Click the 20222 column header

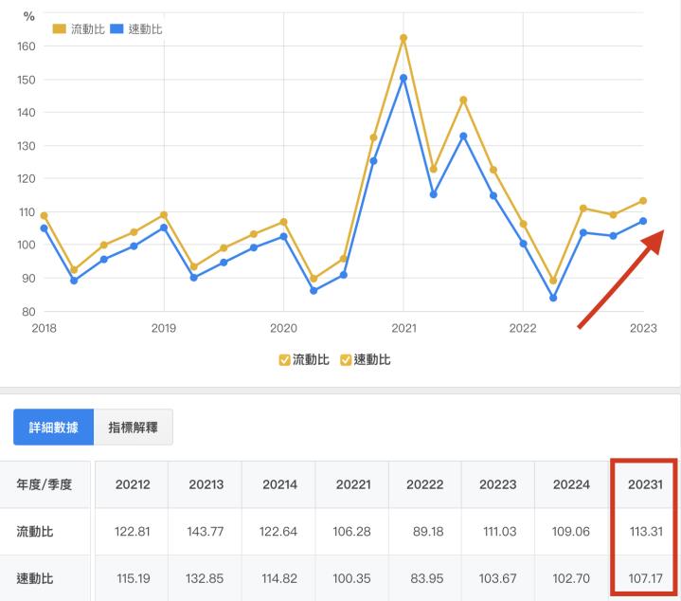point(424,484)
